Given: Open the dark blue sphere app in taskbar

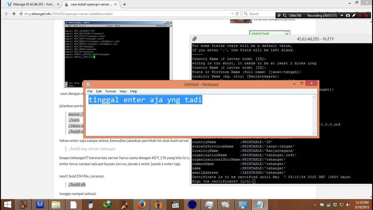Looking at the screenshot, I should (x=192, y=204).
